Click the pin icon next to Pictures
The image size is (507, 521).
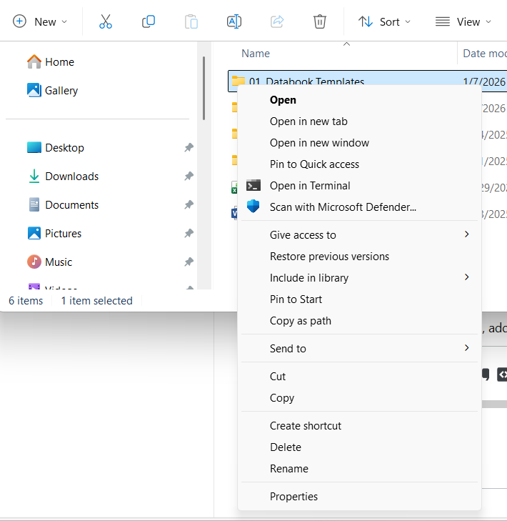[189, 233]
